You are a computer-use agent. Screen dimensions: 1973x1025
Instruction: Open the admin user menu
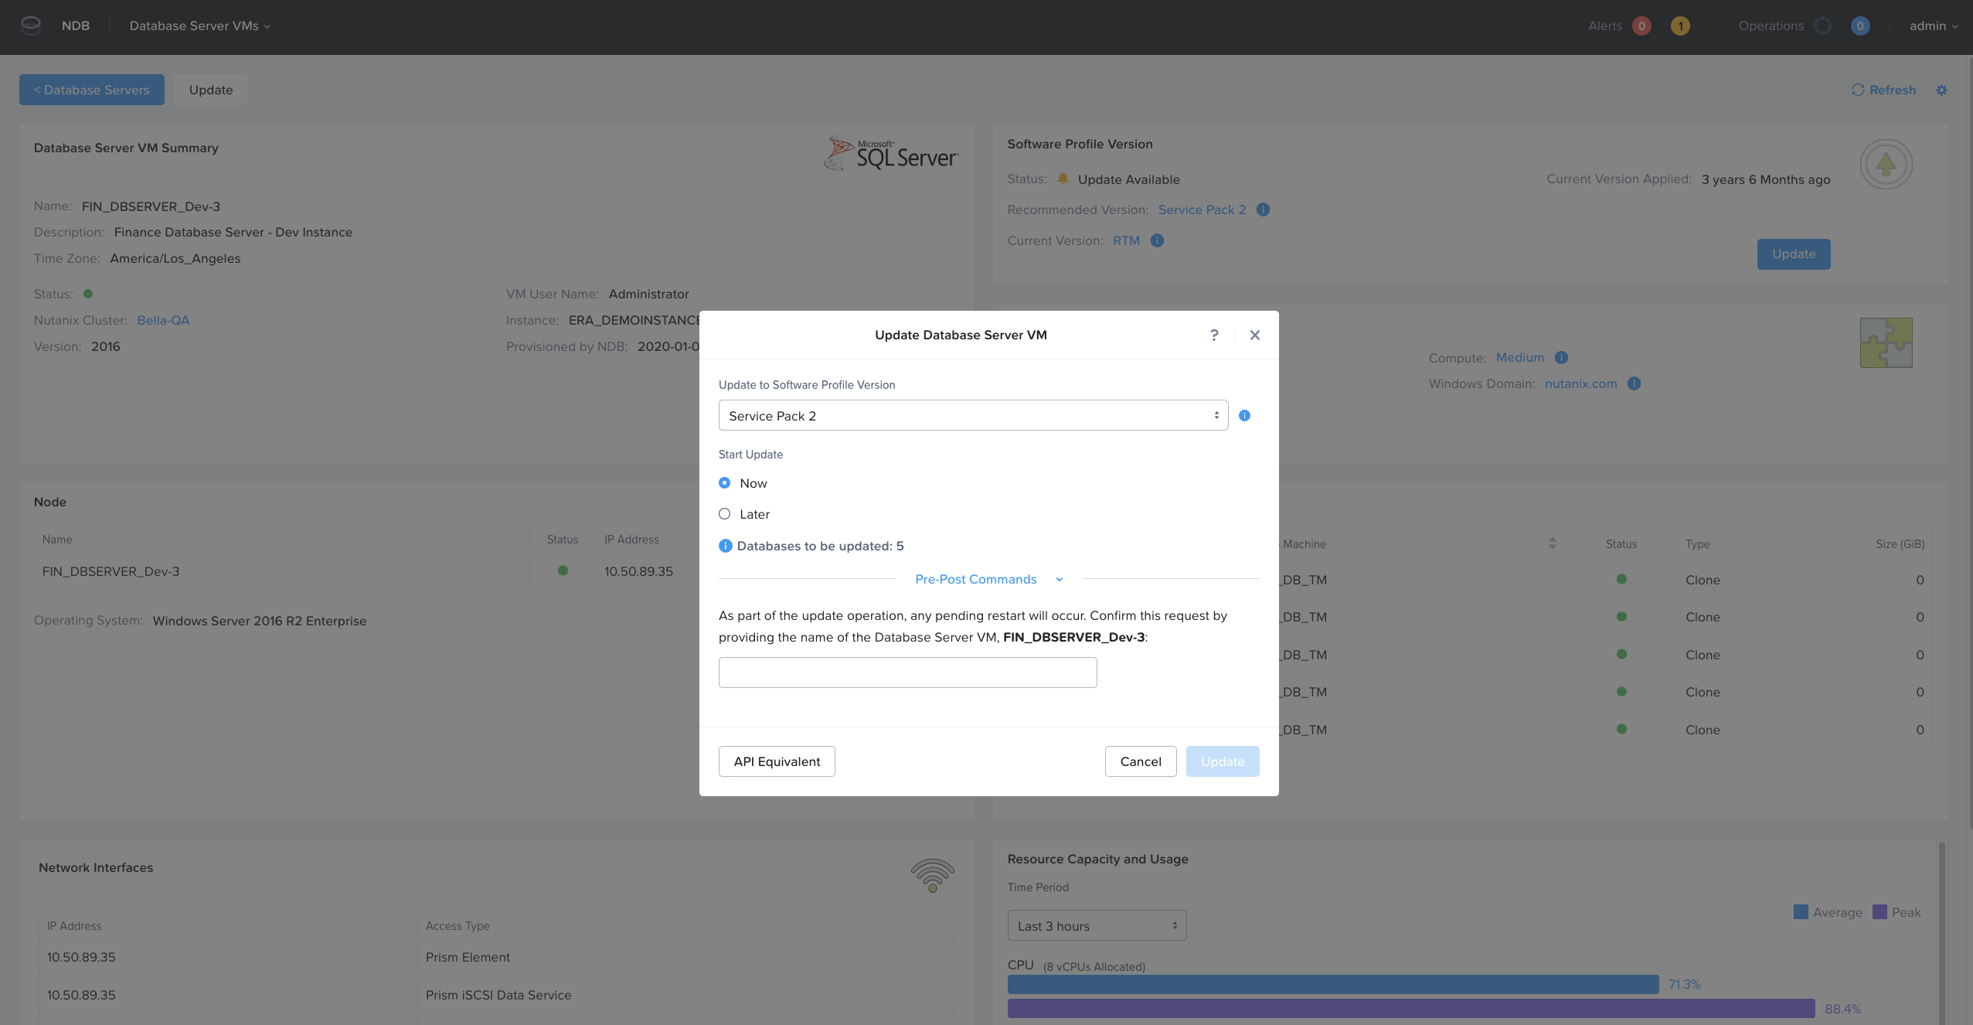(1933, 26)
